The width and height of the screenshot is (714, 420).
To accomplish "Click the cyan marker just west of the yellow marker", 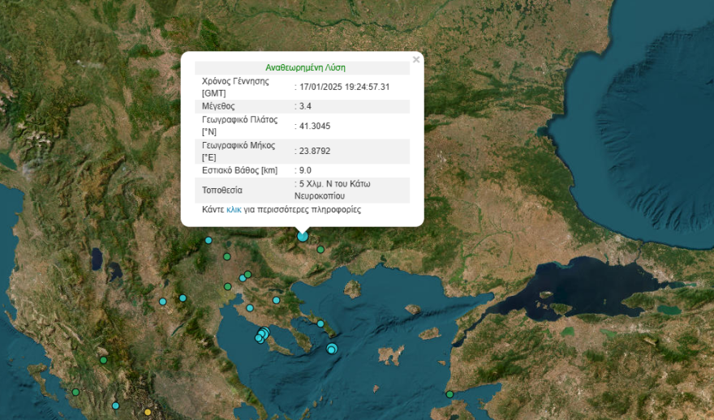I will [116, 405].
